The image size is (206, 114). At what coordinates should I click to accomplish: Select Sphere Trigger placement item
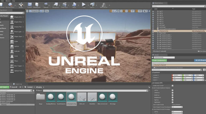click(x=17, y=71)
